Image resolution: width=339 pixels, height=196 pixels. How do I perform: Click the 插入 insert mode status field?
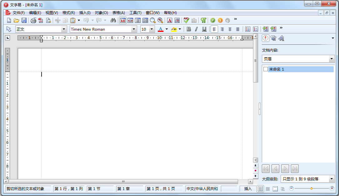[x=248, y=188]
